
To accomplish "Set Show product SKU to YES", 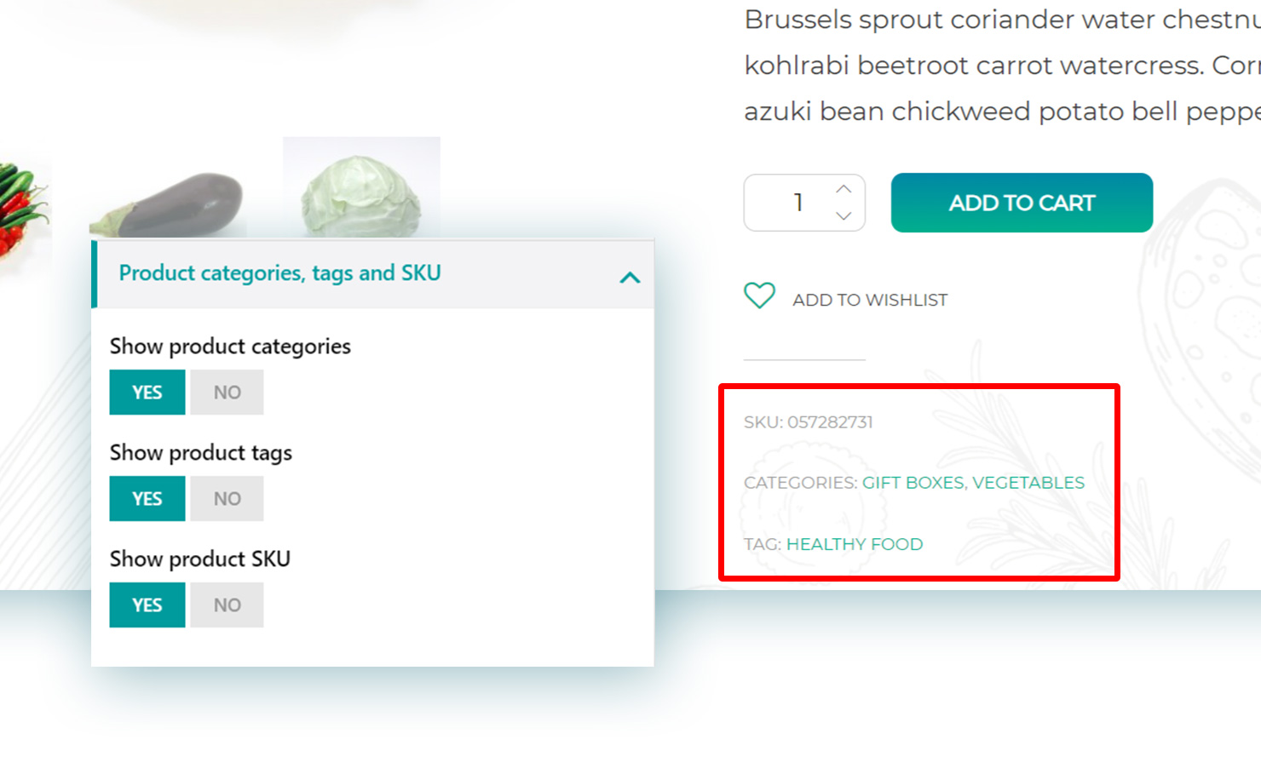I will pos(147,605).
